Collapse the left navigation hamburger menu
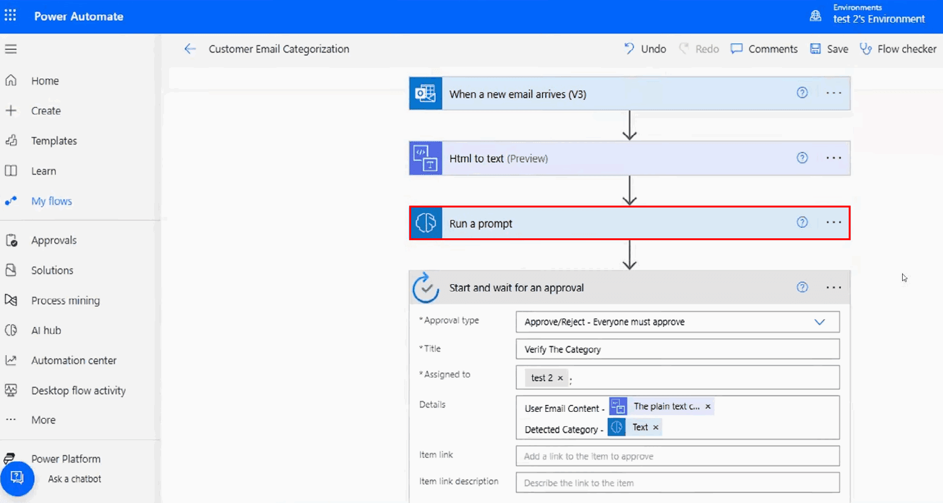 pos(11,49)
